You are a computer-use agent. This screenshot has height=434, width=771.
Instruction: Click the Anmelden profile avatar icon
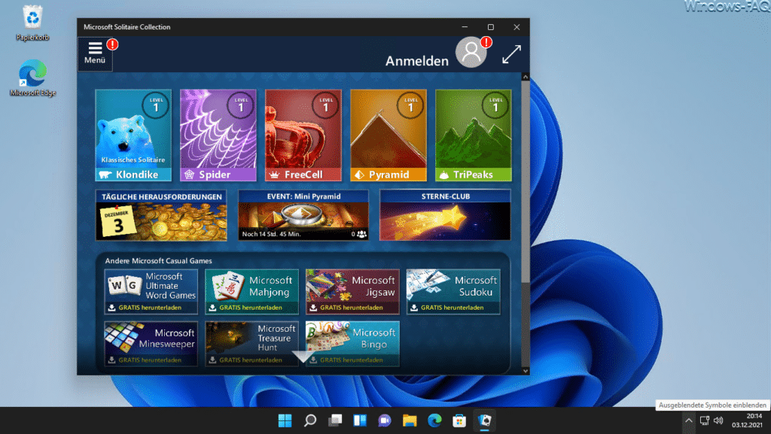click(x=471, y=52)
